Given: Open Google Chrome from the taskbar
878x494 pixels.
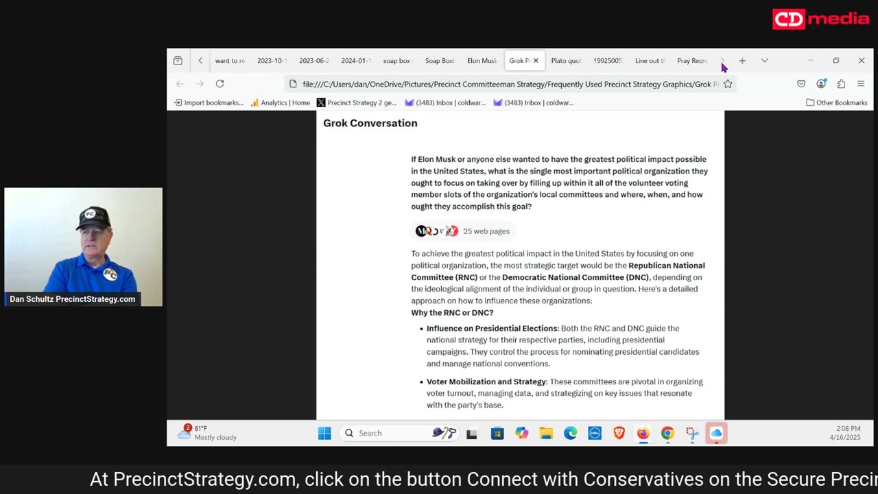Looking at the screenshot, I should [x=667, y=434].
